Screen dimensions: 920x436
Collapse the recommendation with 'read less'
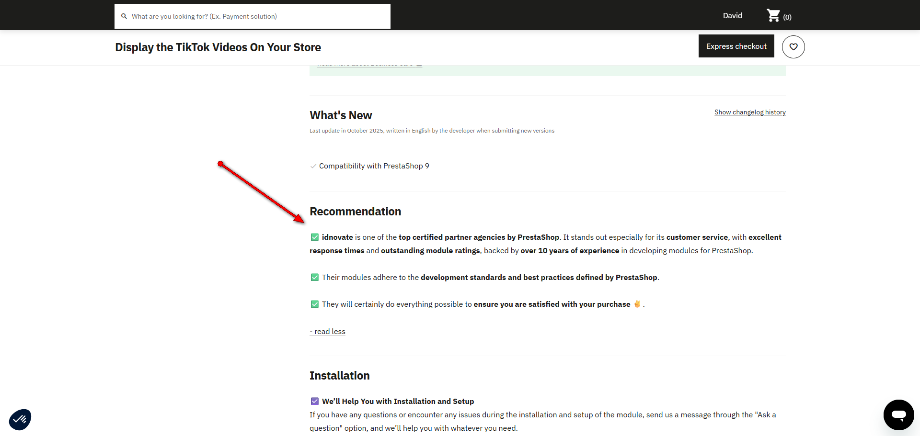point(328,332)
